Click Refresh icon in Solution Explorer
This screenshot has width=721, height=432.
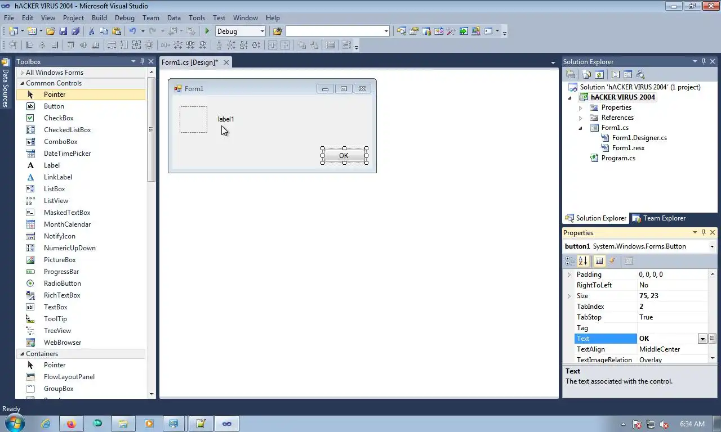pos(599,74)
